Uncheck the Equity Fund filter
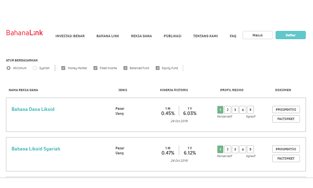 [158, 68]
